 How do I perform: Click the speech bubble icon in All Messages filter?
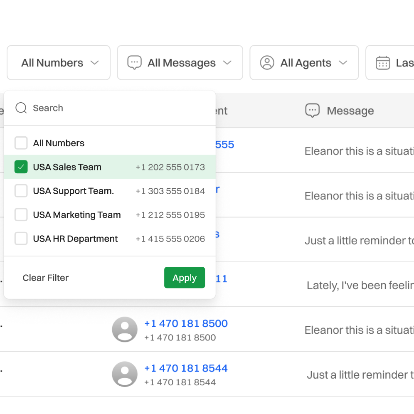[134, 63]
